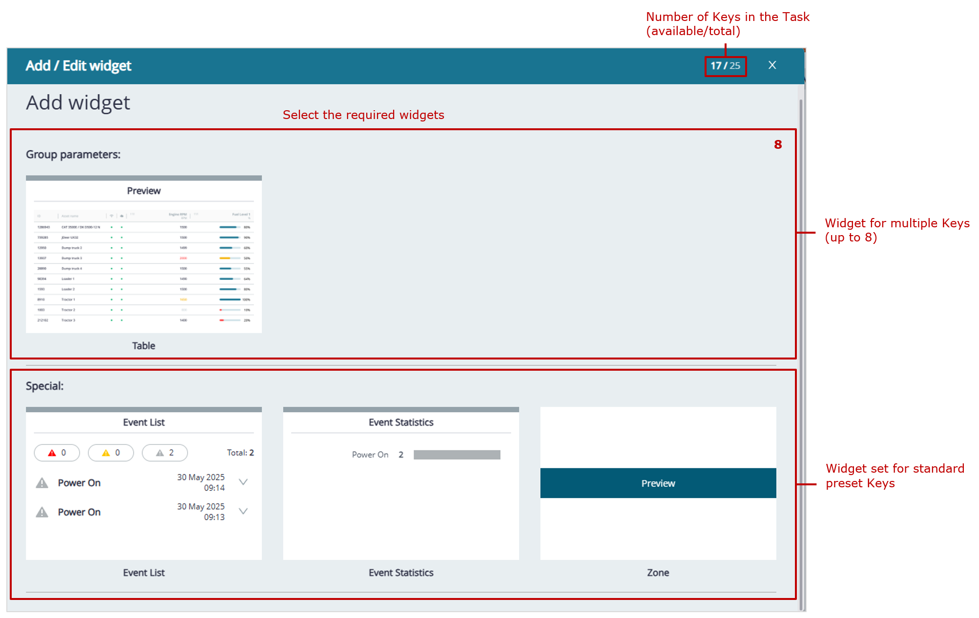
Task: Click the Event List caption label
Action: click(x=144, y=573)
